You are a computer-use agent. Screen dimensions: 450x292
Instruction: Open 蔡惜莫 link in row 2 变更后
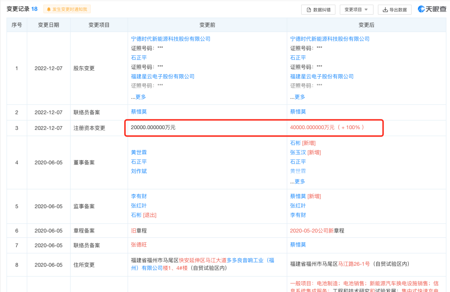(298, 112)
